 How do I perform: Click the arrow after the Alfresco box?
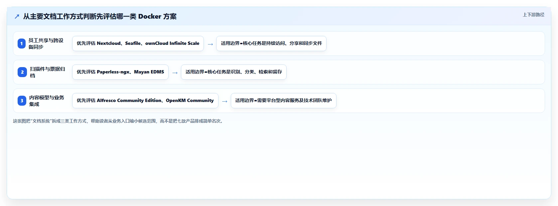tap(225, 101)
